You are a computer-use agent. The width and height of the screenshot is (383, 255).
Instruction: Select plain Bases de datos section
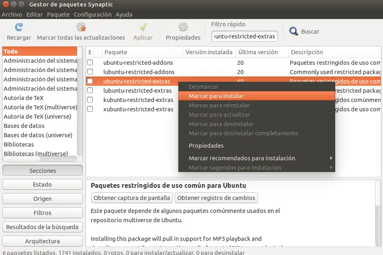pos(40,125)
